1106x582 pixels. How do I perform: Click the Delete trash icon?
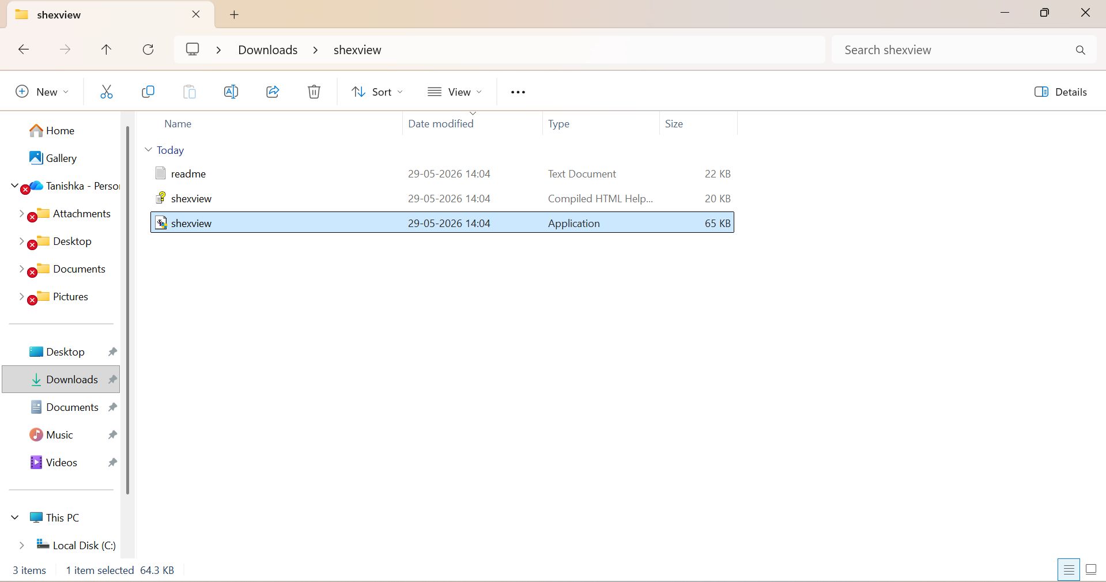click(314, 92)
